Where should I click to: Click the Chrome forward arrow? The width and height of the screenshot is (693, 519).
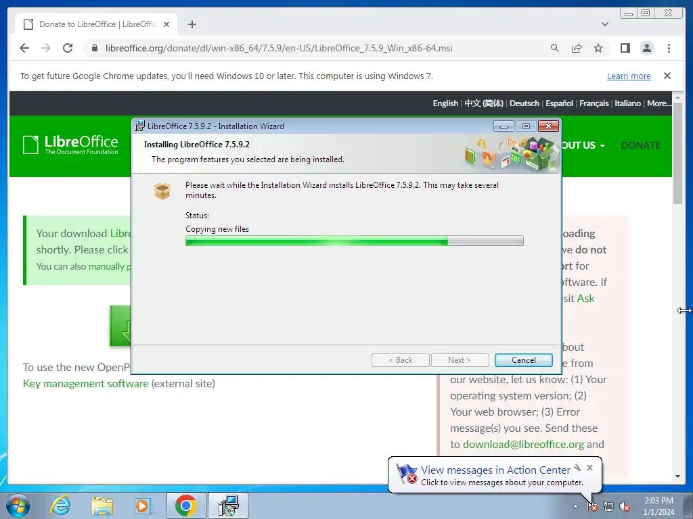click(46, 48)
